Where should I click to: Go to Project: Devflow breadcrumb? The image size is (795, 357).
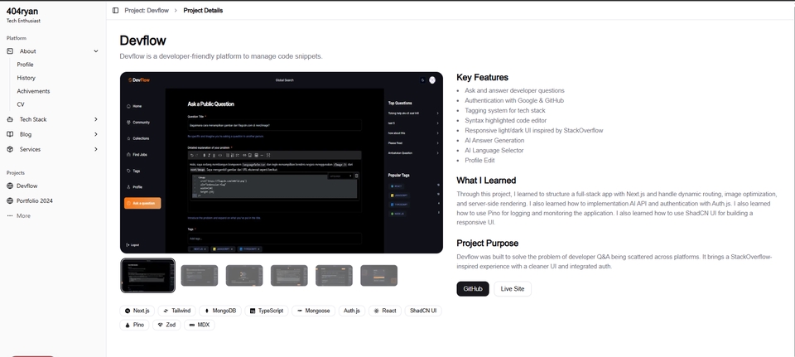pyautogui.click(x=147, y=10)
